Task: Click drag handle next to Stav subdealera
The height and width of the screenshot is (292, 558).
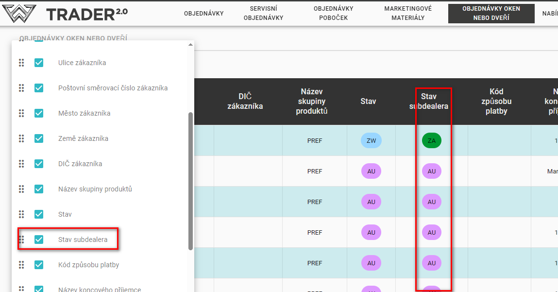Action: (21, 240)
